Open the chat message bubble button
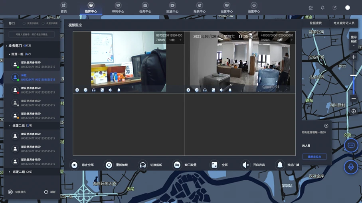This screenshot has width=362, height=203. (x=351, y=146)
